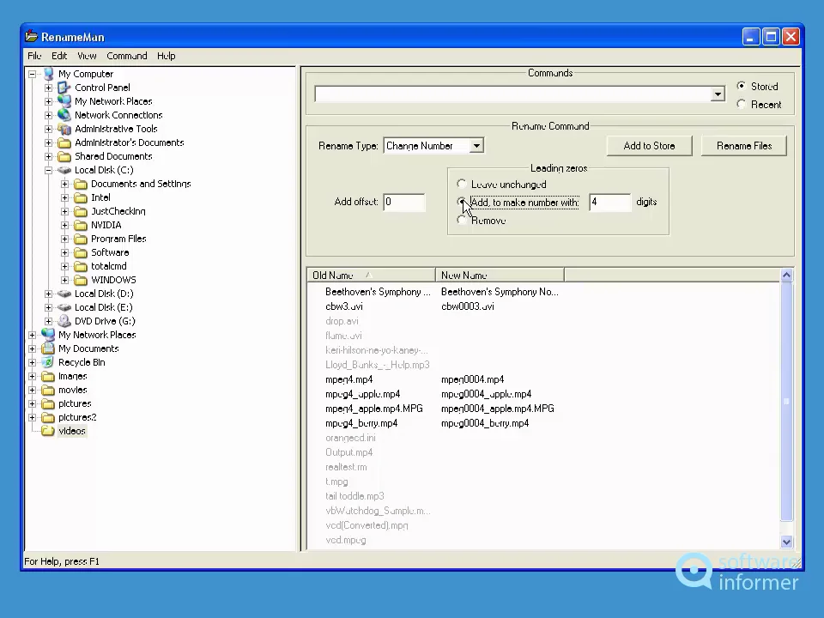Select file drop.avi in the list

pos(342,321)
